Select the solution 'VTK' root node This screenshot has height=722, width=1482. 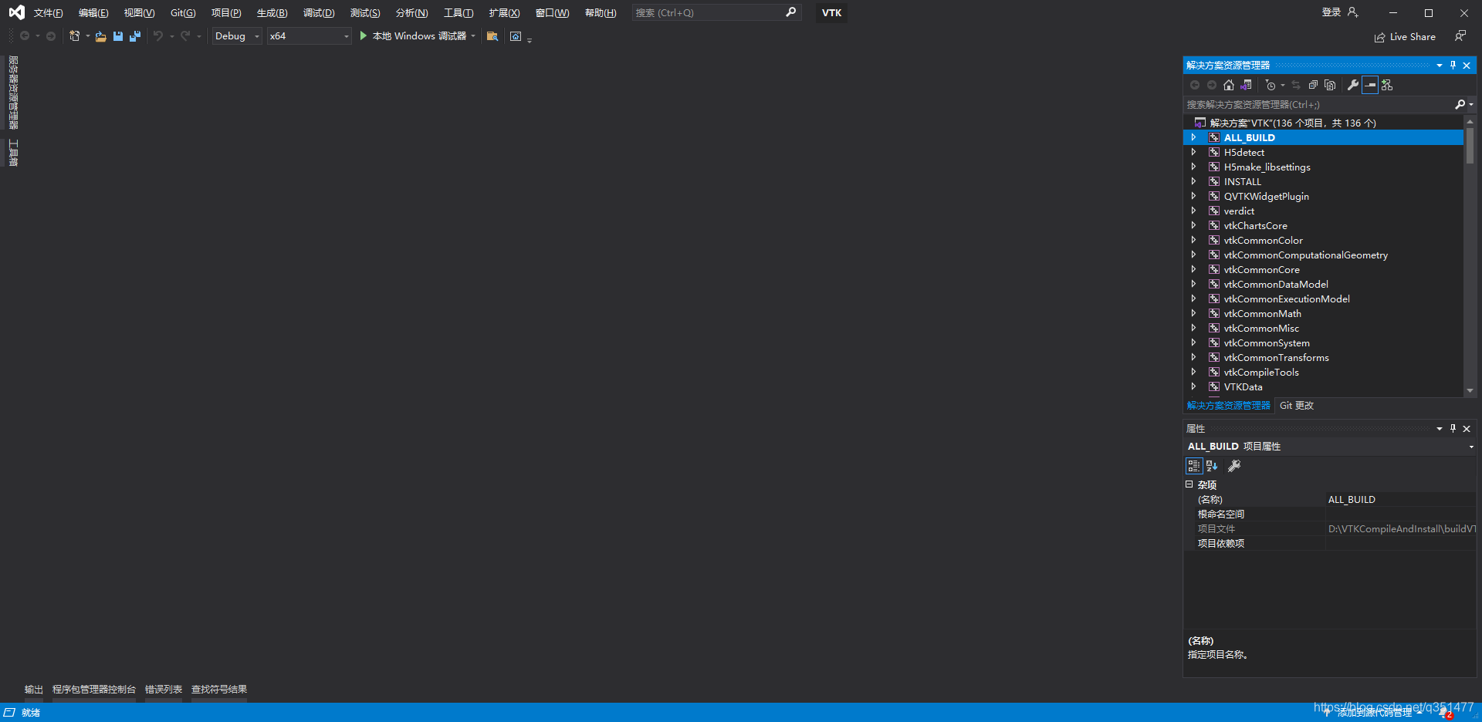(1293, 123)
